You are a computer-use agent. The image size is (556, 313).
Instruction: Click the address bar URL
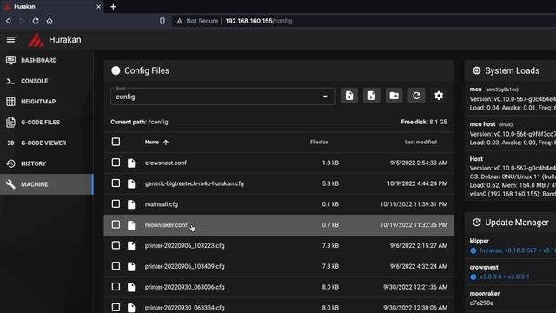tap(259, 21)
